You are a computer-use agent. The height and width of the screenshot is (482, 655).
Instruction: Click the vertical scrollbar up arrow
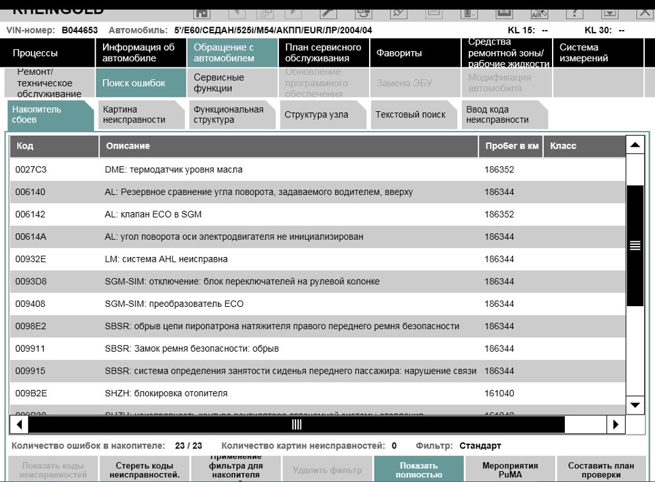pyautogui.click(x=635, y=145)
